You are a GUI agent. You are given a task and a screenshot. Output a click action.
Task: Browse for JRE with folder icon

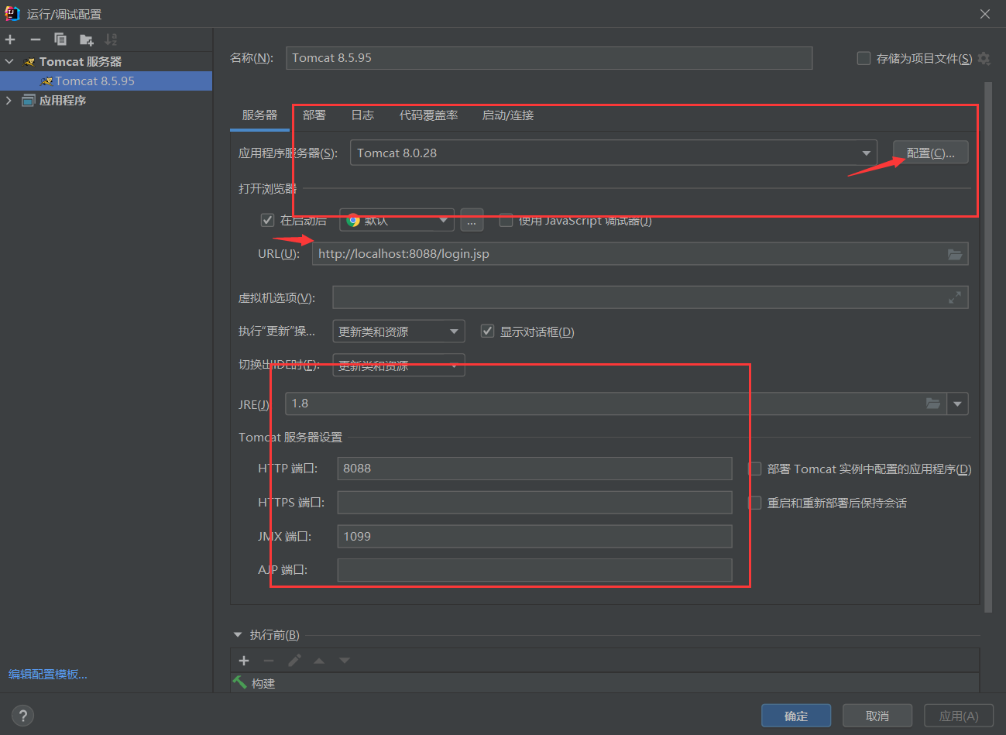(933, 404)
